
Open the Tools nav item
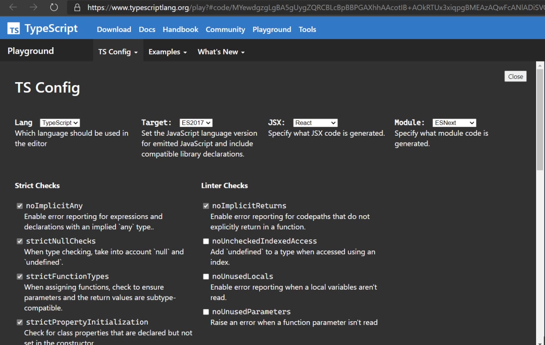[x=307, y=29]
